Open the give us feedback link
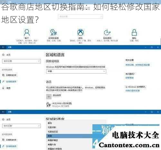 pos(133,91)
